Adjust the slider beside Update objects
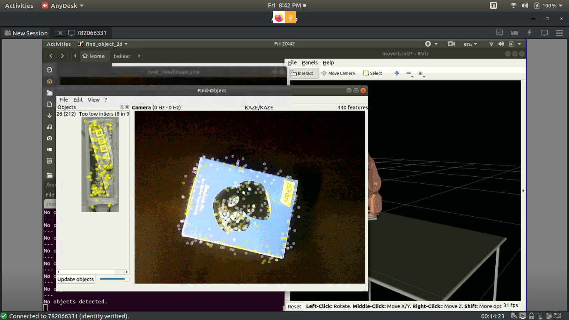 tap(114, 279)
